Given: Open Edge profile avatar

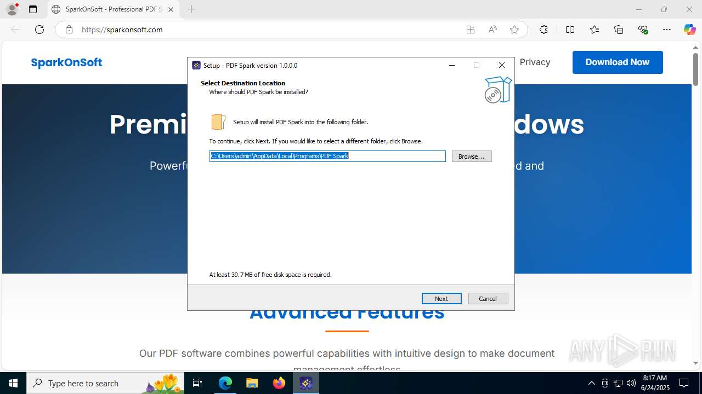Looking at the screenshot, I should [12, 9].
